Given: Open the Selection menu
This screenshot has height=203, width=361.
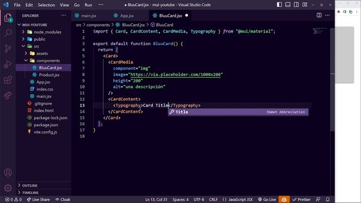Looking at the screenshot, I should (46, 5).
